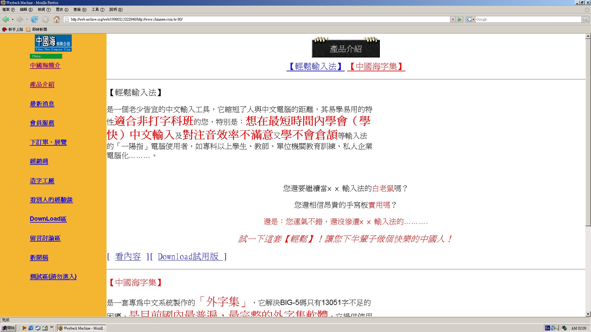591x332 pixels.
Task: Click the 【中國海字集】 top link
Action: pos(376,66)
